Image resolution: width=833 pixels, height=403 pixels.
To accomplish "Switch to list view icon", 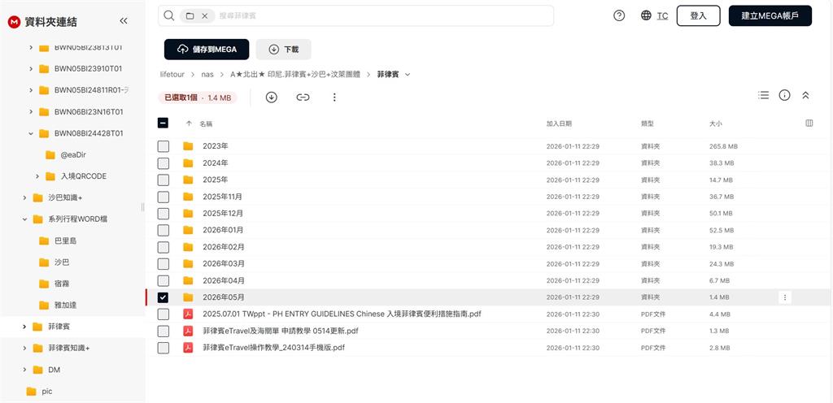I will (x=763, y=95).
